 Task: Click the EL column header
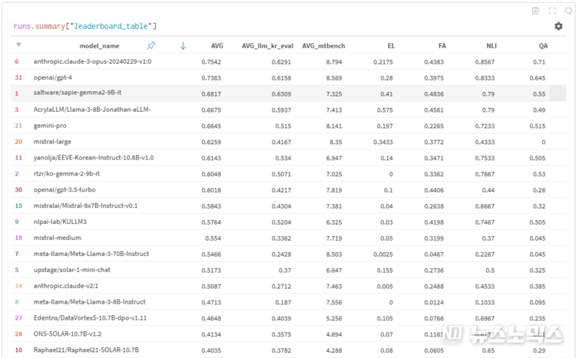click(x=391, y=46)
